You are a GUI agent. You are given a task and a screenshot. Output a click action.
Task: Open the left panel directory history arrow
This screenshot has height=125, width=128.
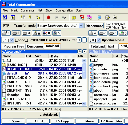pos(85,51)
